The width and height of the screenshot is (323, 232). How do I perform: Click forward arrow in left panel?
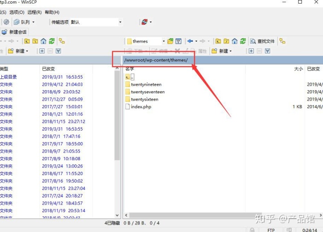11,41
